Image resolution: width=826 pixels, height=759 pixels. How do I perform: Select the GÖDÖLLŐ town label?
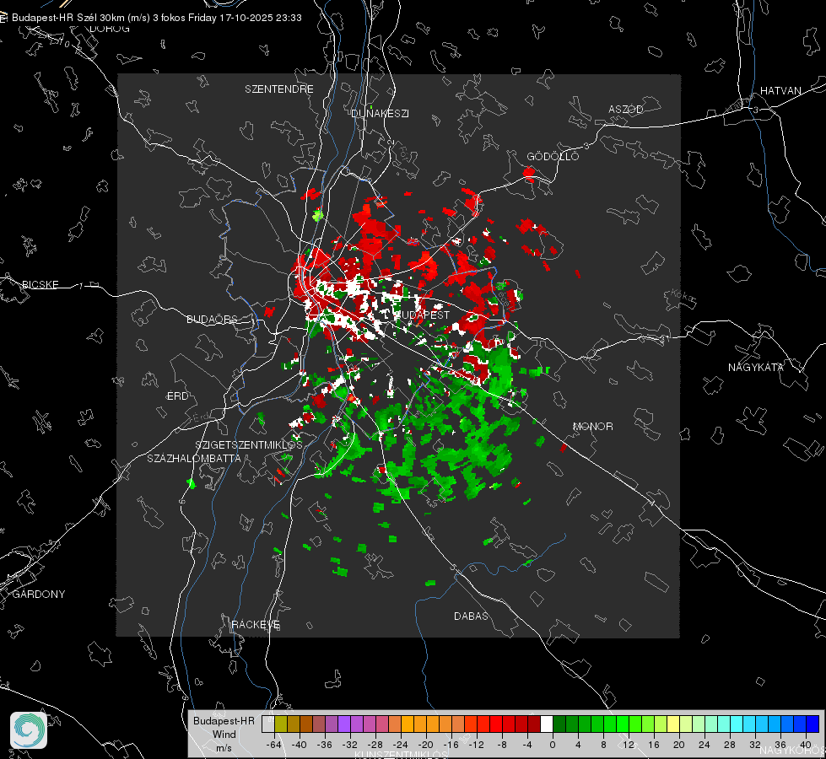[x=553, y=157]
